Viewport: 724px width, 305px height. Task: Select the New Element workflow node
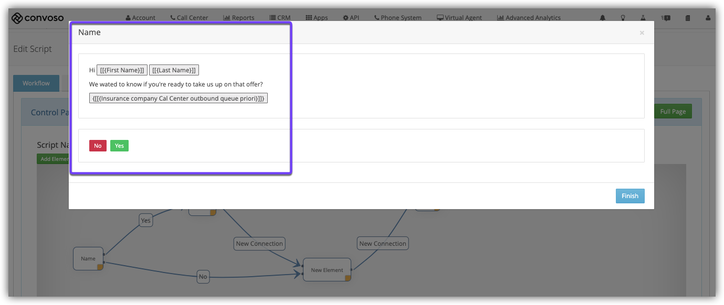[327, 270]
